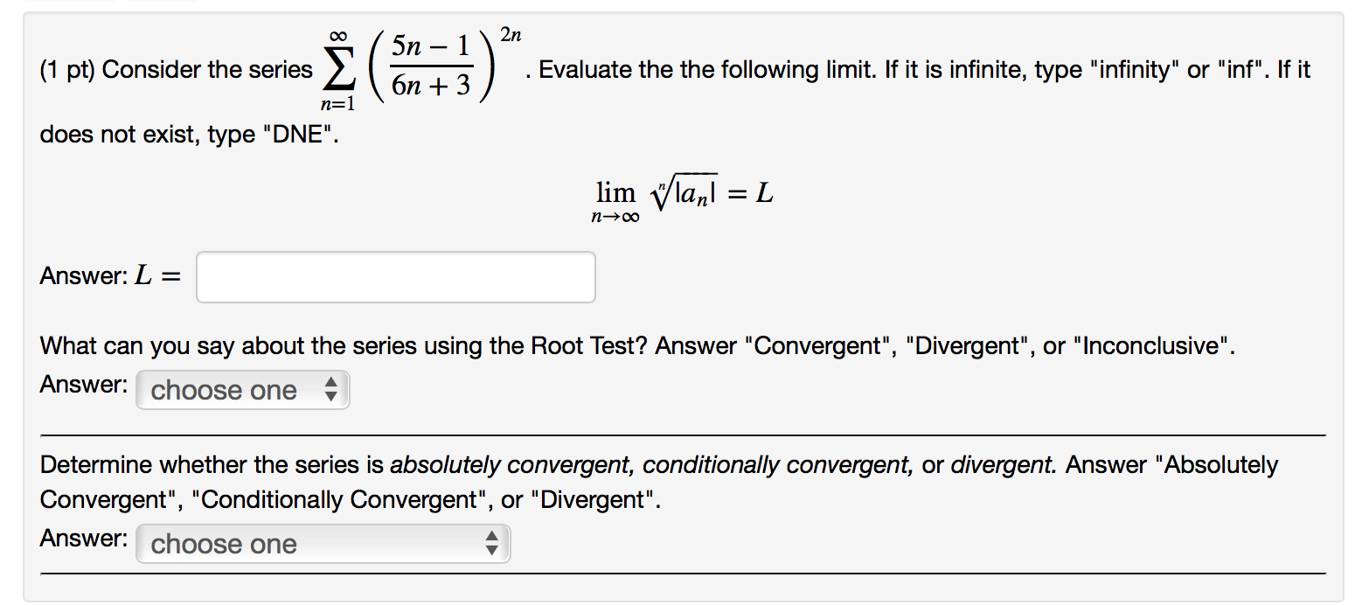Click the italic "absolutely convergent" text
Image resolution: width=1362 pixels, height=605 pixels.
tap(512, 465)
